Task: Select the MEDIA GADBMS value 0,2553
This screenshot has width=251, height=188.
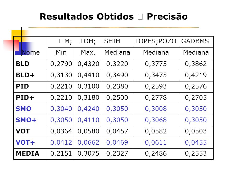Action: pyautogui.click(x=196, y=154)
